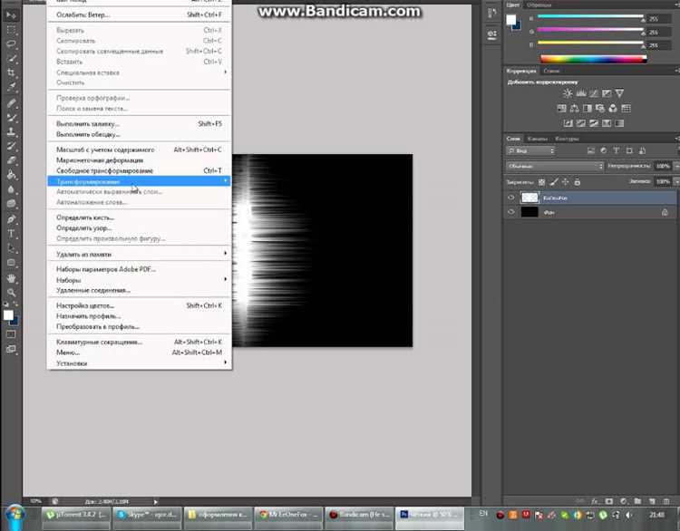Screen dimensions: 680x531
Task: Choose Марионеточная деформация menu item
Action: coord(139,160)
